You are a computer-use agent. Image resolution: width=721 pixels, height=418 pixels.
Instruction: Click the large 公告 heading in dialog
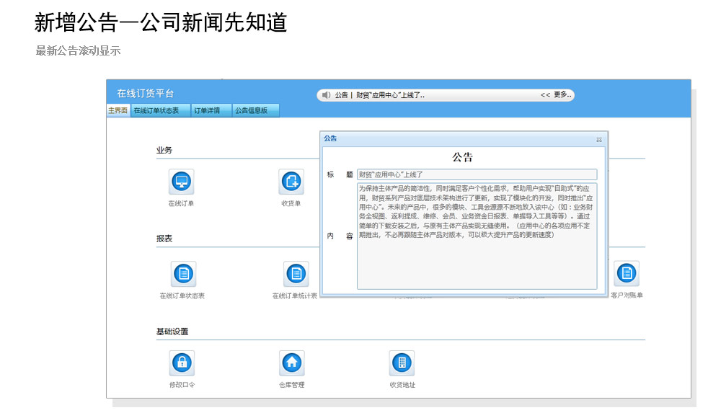pyautogui.click(x=463, y=157)
